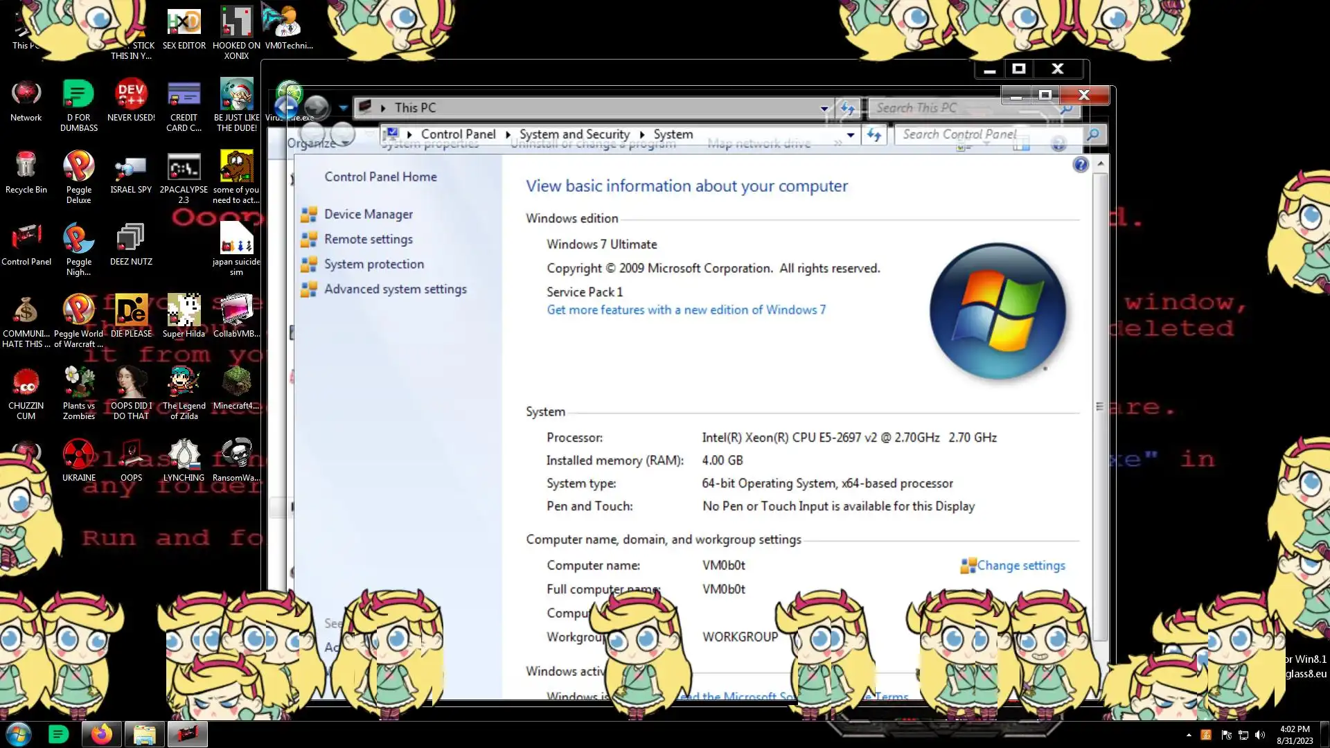The image size is (1330, 748).
Task: Expand the This PC address bar dropdown
Action: (x=824, y=108)
